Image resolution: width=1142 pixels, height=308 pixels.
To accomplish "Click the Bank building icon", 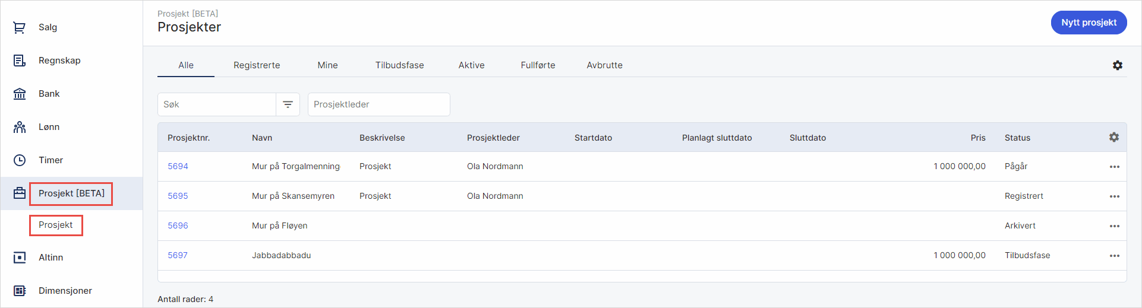I will tap(20, 94).
